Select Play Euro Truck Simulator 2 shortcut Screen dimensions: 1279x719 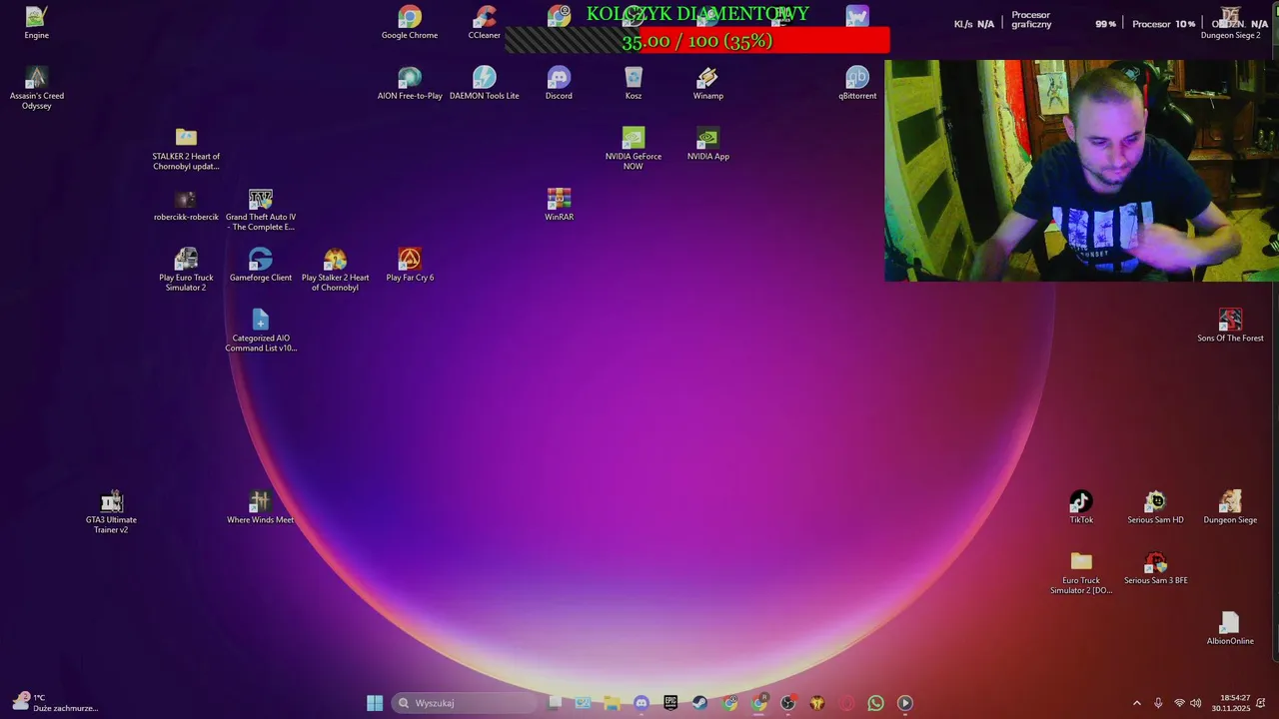tap(186, 271)
